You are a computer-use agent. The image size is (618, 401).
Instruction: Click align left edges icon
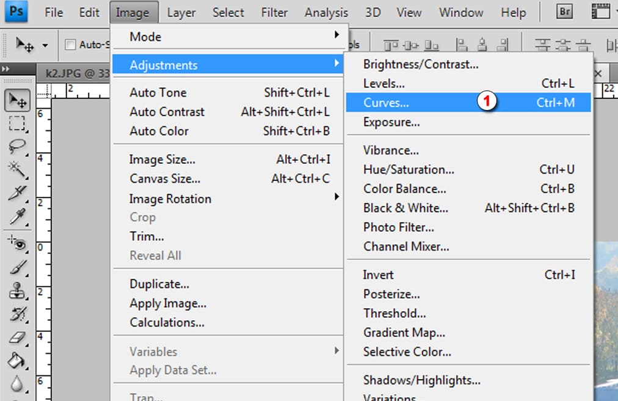462,45
